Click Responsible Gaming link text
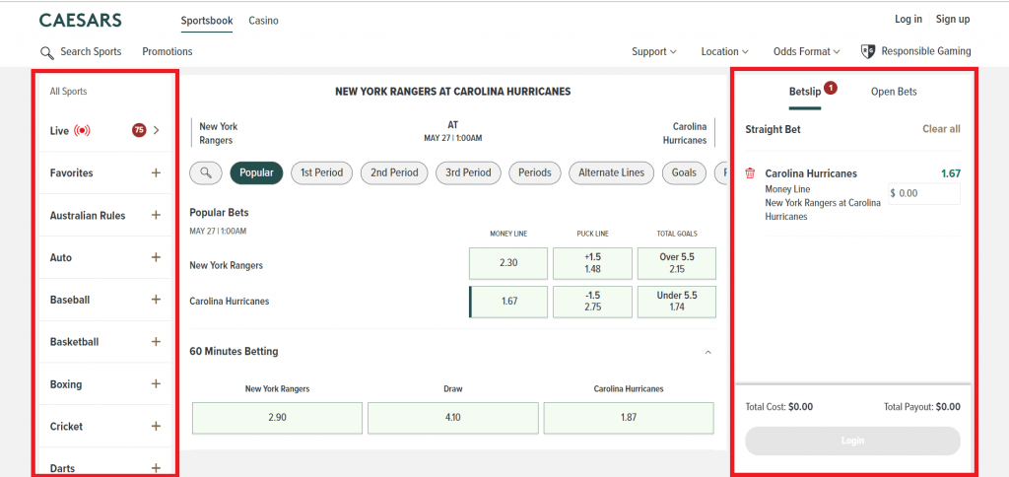 926,51
